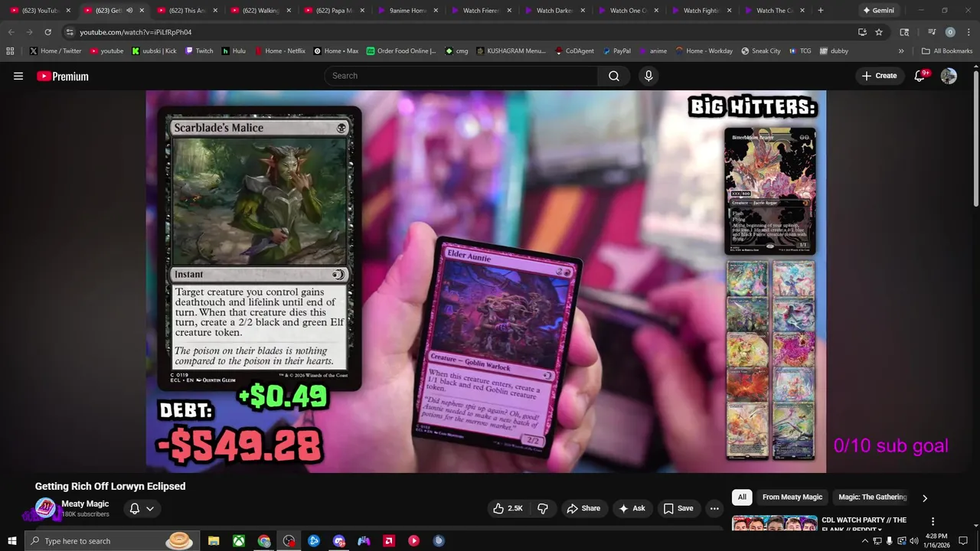Open Meaty Magic channel name link

click(85, 504)
